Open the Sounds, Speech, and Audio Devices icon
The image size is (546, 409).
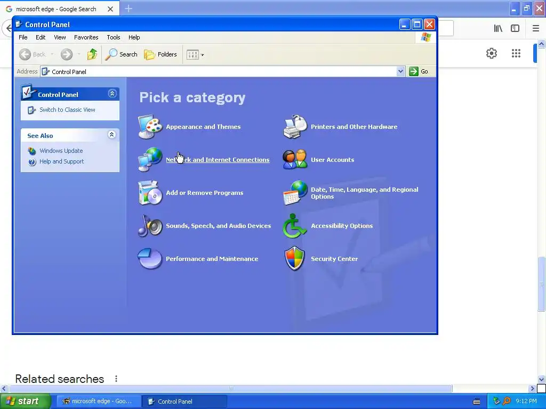pos(150,226)
